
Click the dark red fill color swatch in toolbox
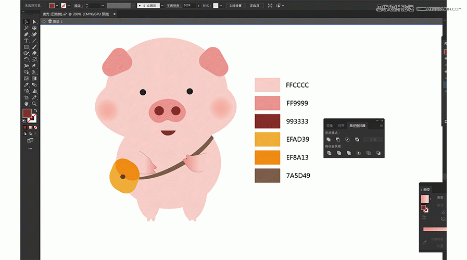[x=27, y=114]
